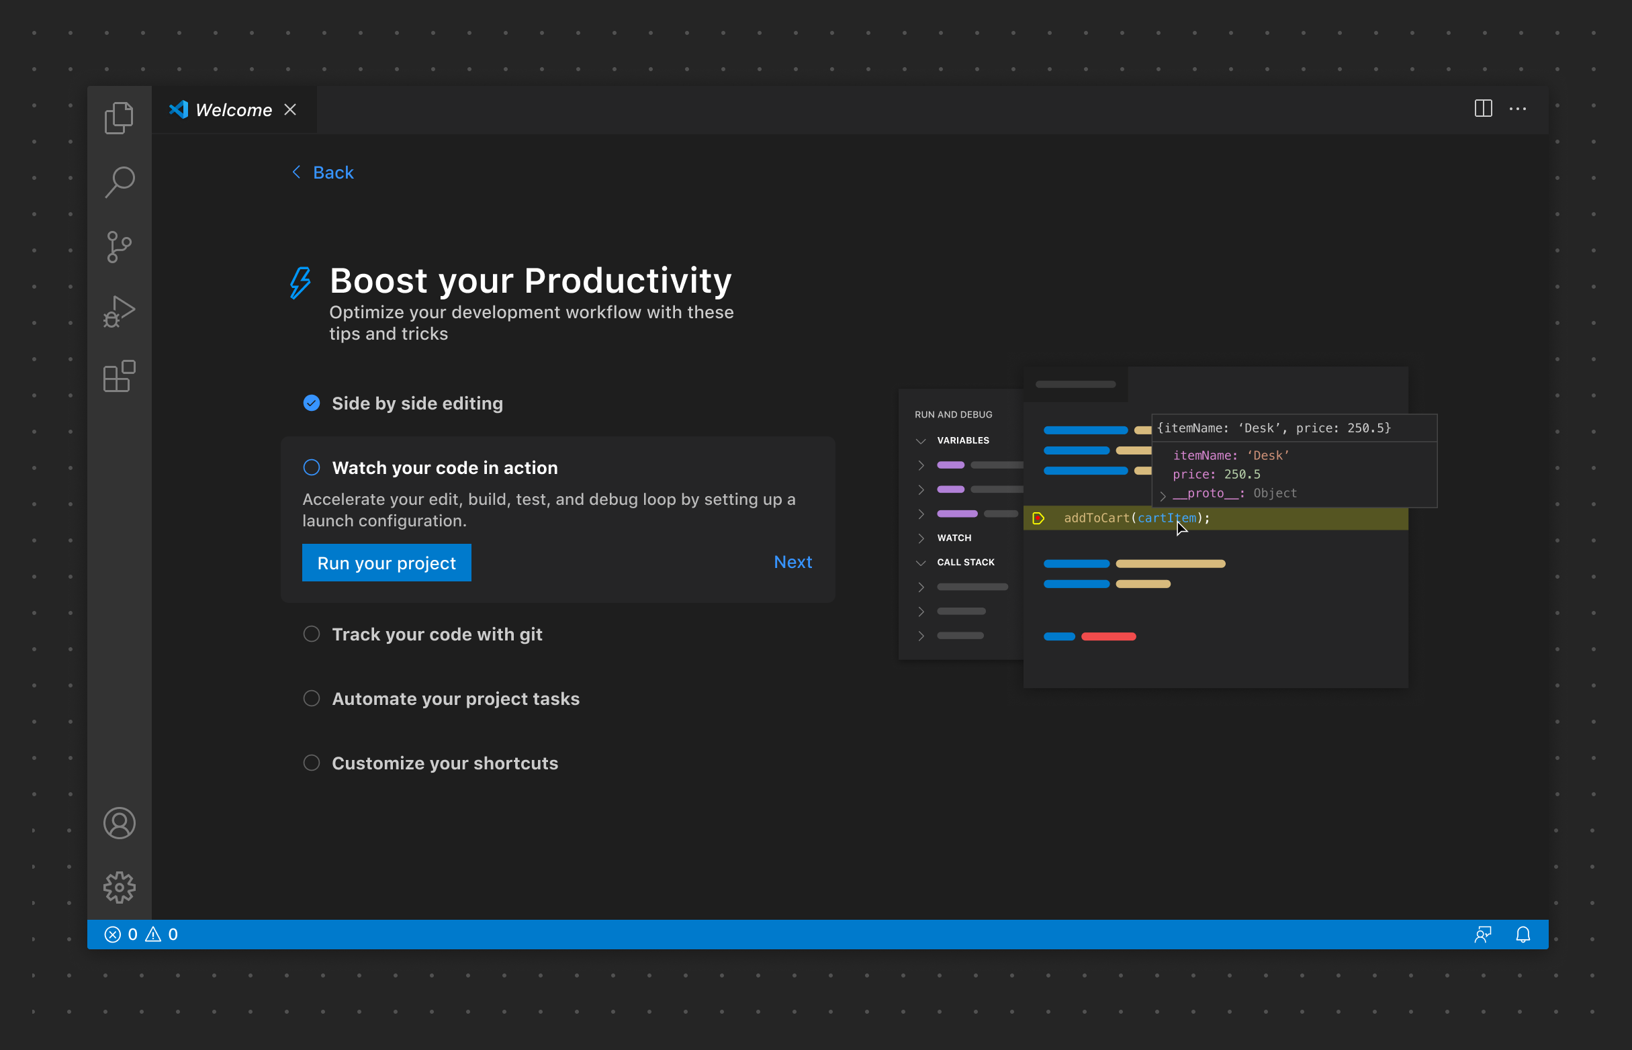
Task: Expand the VARIABLES section in debugger
Action: coord(922,440)
